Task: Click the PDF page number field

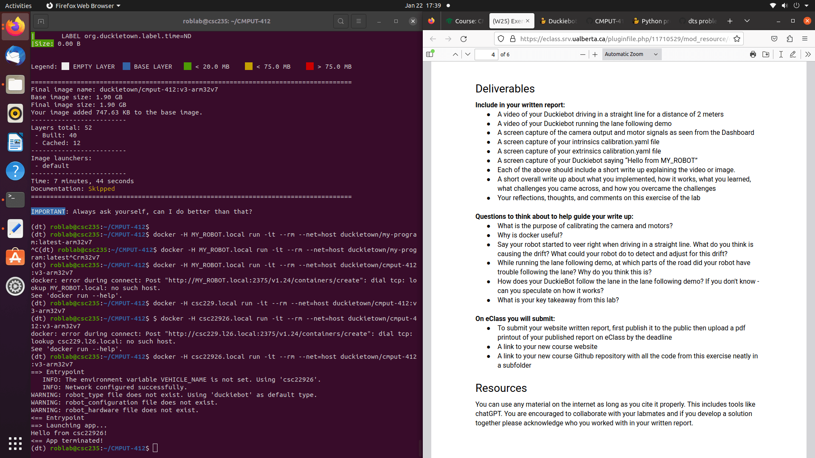Action: pyautogui.click(x=486, y=54)
